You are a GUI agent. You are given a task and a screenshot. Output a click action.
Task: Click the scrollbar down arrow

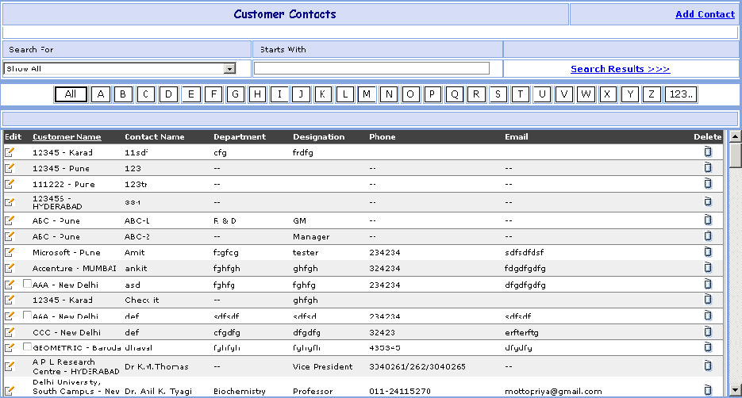click(x=735, y=389)
